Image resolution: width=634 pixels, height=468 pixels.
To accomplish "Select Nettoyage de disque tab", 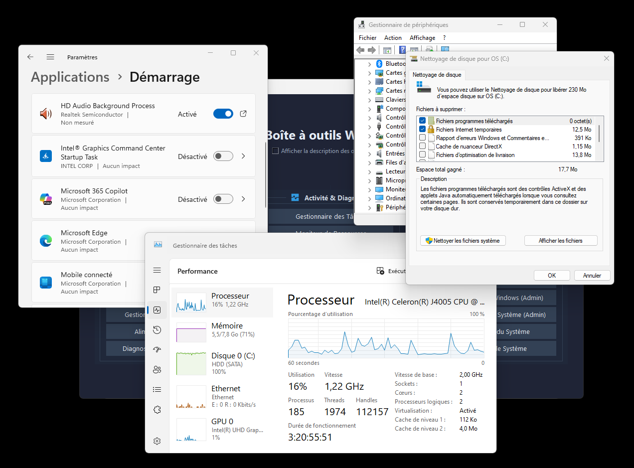I will coord(437,75).
